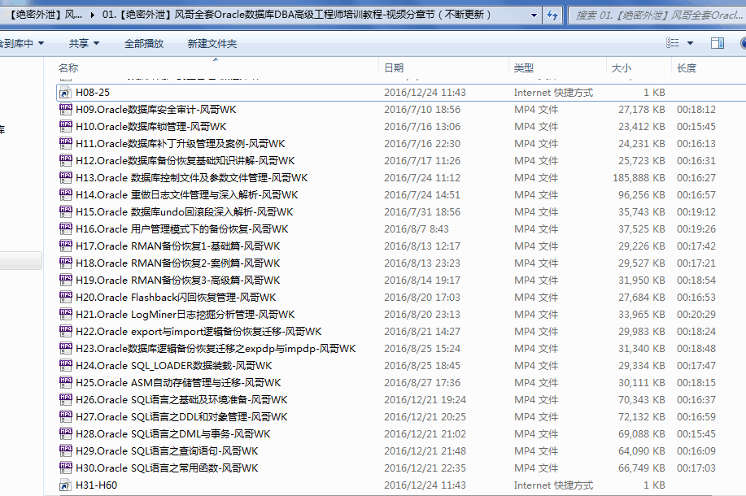Select H12.Oracle数据库备份恢复基础知识讲解 file name
746x496 pixels.
click(x=185, y=161)
